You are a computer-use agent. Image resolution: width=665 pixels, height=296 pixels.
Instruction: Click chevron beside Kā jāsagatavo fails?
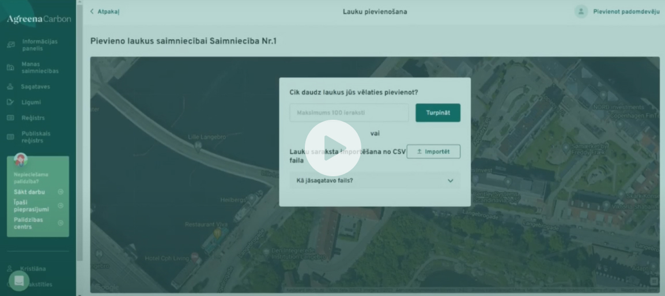(x=451, y=181)
